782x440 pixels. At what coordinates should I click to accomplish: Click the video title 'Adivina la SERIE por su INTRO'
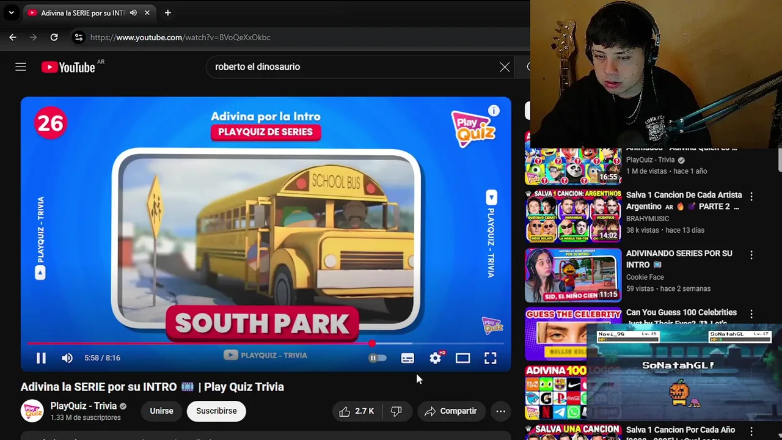(152, 387)
